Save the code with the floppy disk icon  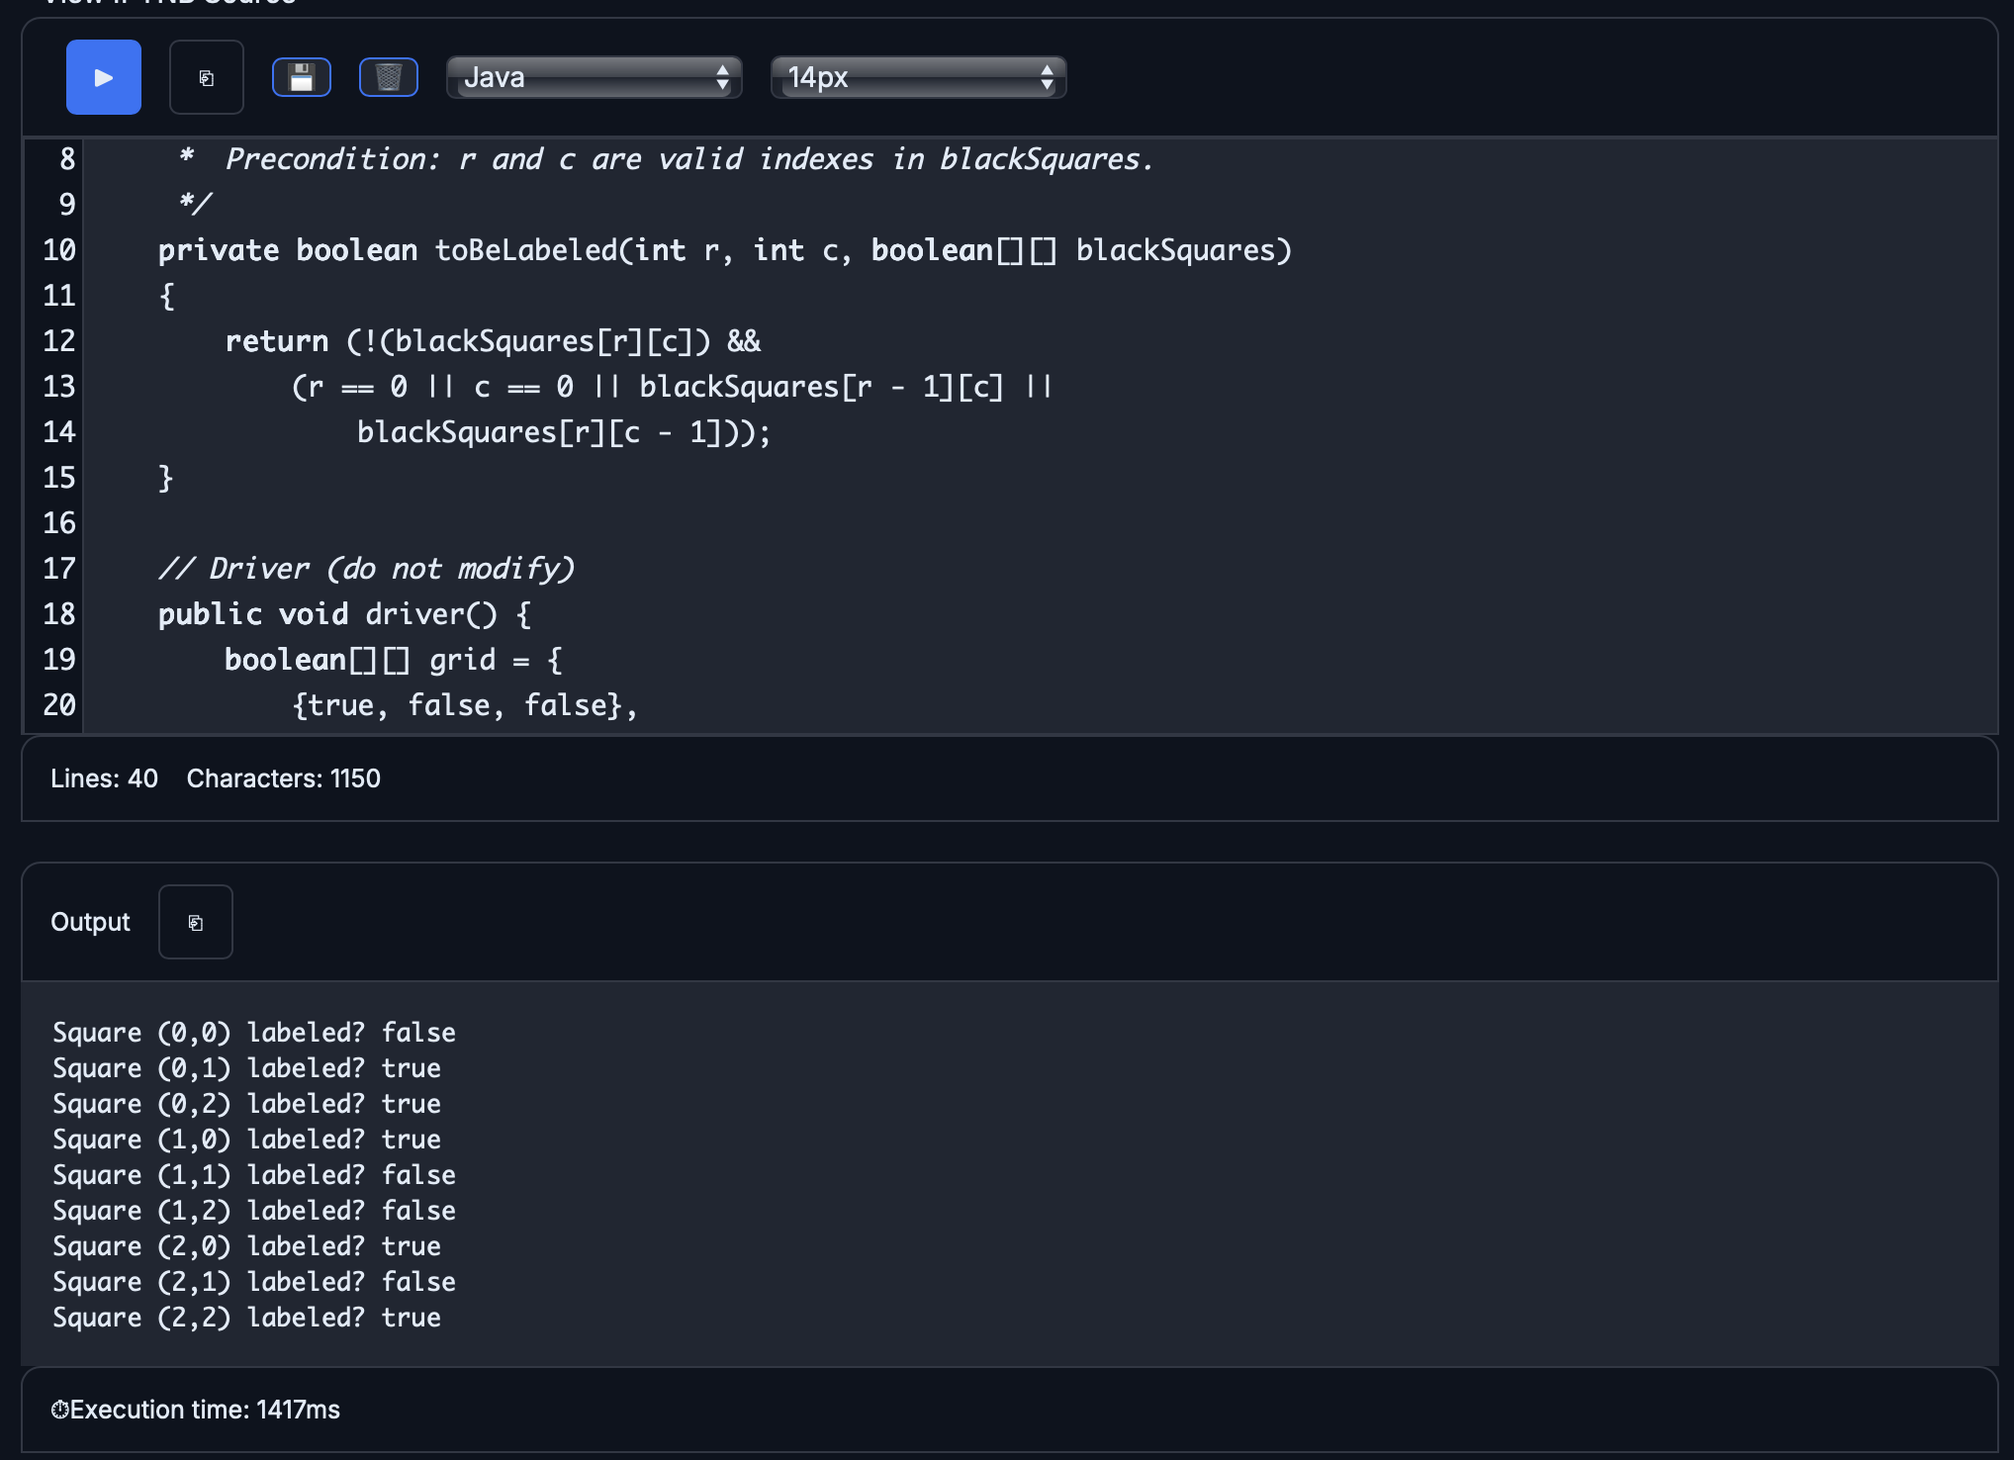(301, 77)
